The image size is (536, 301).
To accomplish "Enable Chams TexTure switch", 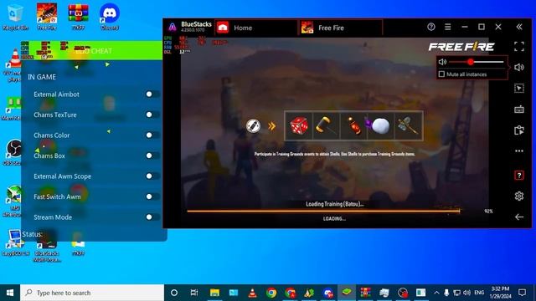I will [152, 115].
